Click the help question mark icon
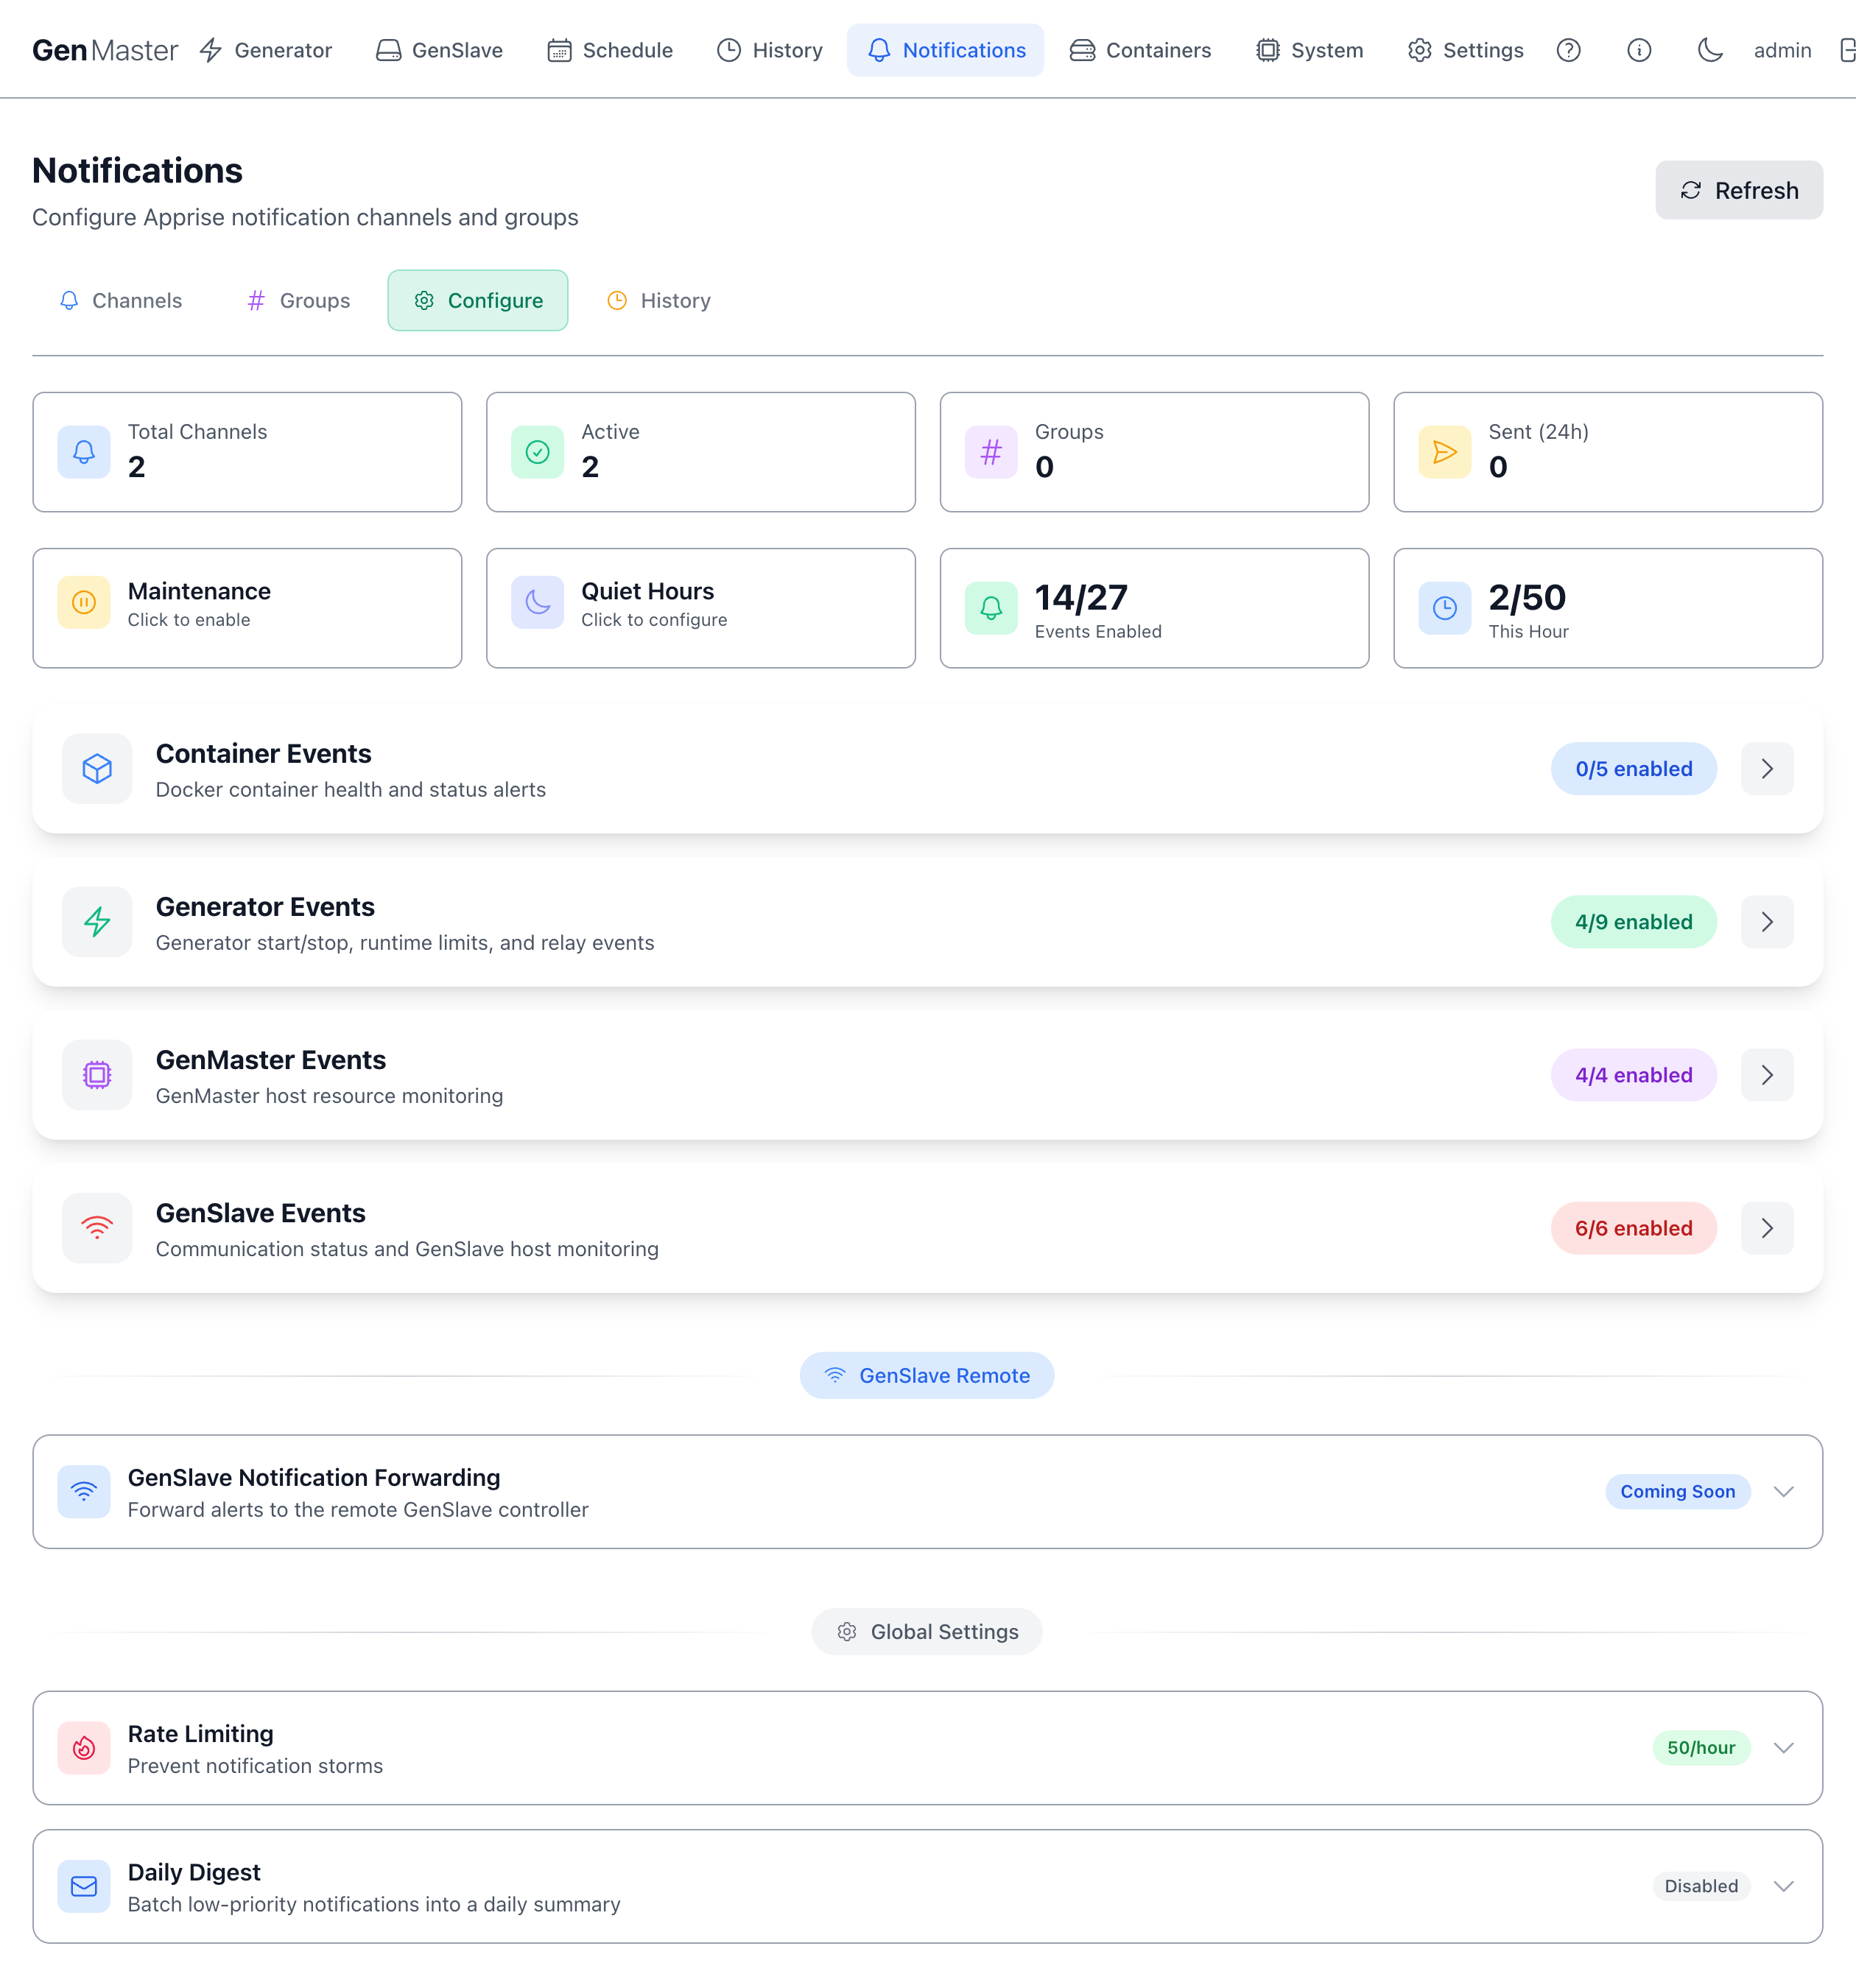1856x1988 pixels. 1569,50
